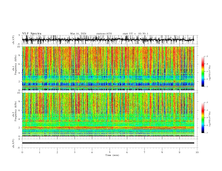
Task: Click time-axis tick label "5"
Action: click(110, 152)
